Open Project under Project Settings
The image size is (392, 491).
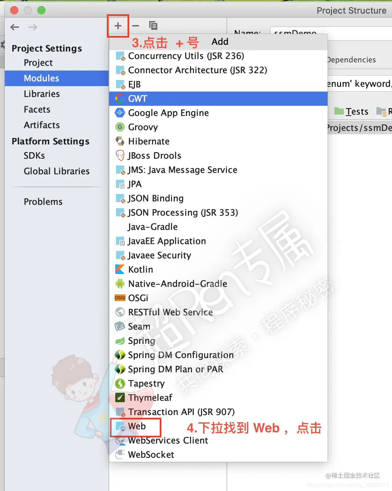click(x=38, y=63)
